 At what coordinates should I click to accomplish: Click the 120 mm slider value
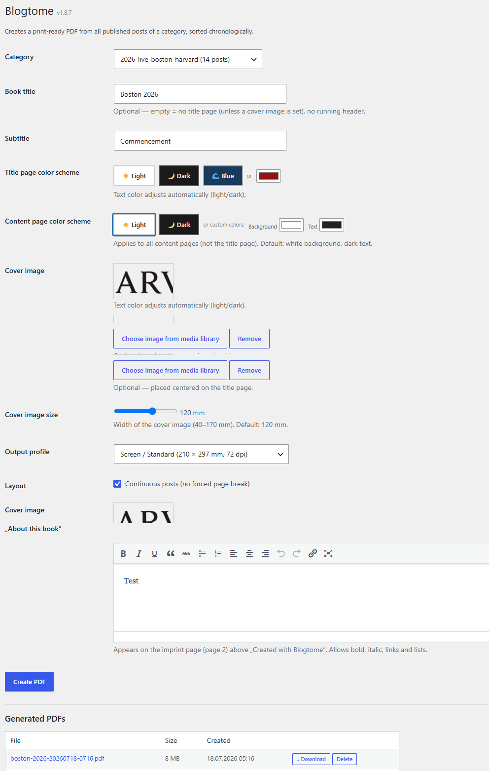click(192, 413)
